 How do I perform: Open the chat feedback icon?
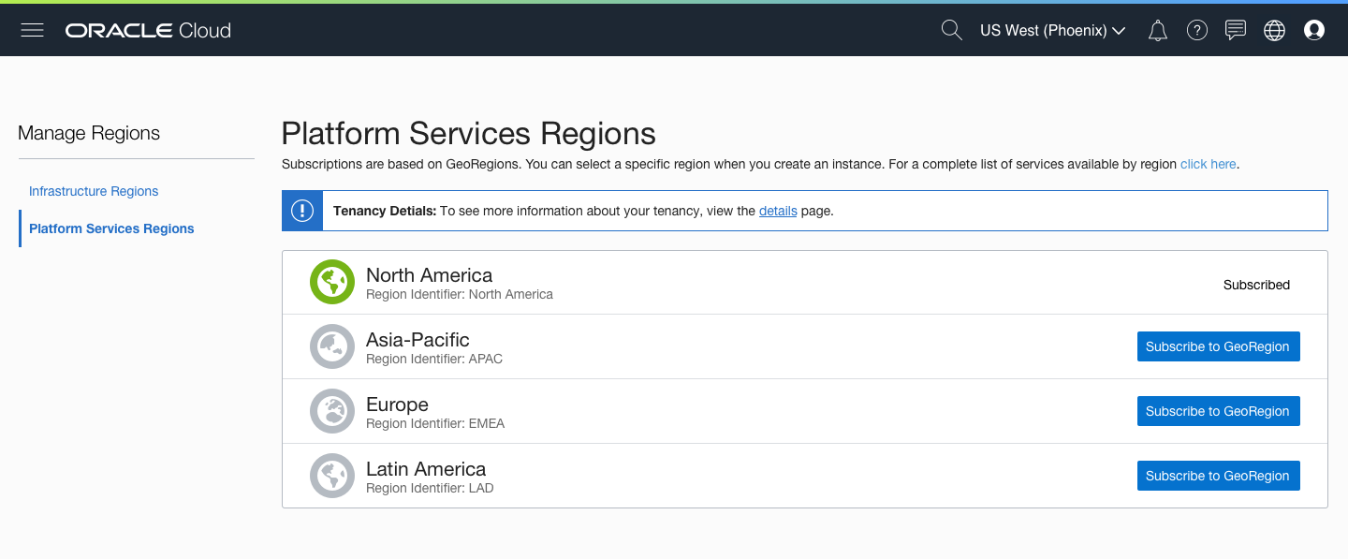1236,30
